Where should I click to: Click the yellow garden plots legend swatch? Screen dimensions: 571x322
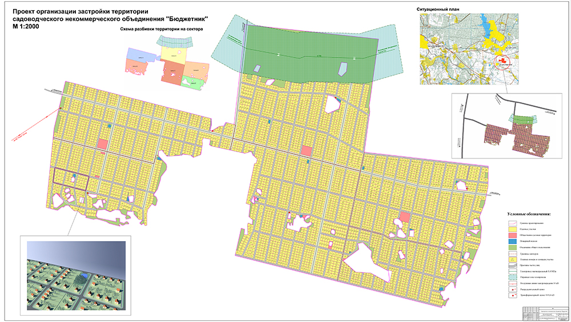coord(513,229)
